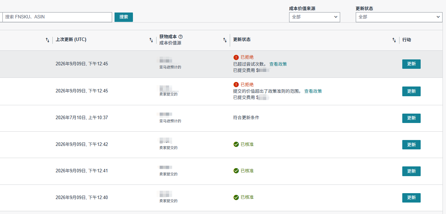This screenshot has width=446, height=214.
Task: Click green check icon in 下午12:42 row
Action: [236, 144]
